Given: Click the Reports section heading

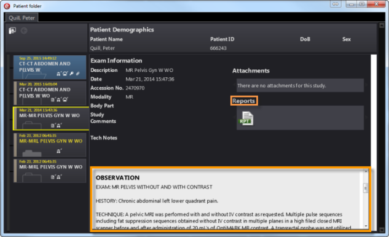Looking at the screenshot, I should (244, 101).
